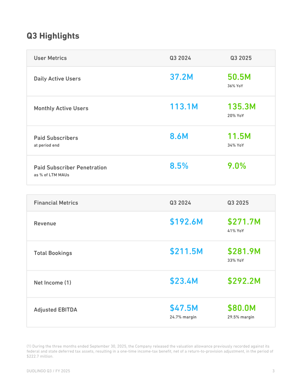The height and width of the screenshot is (391, 302).
Task: Select the 11.5M paid subscribers figure
Action: [239, 136]
